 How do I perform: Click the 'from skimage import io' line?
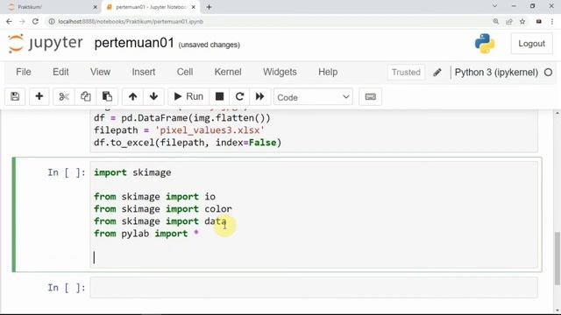[154, 196]
